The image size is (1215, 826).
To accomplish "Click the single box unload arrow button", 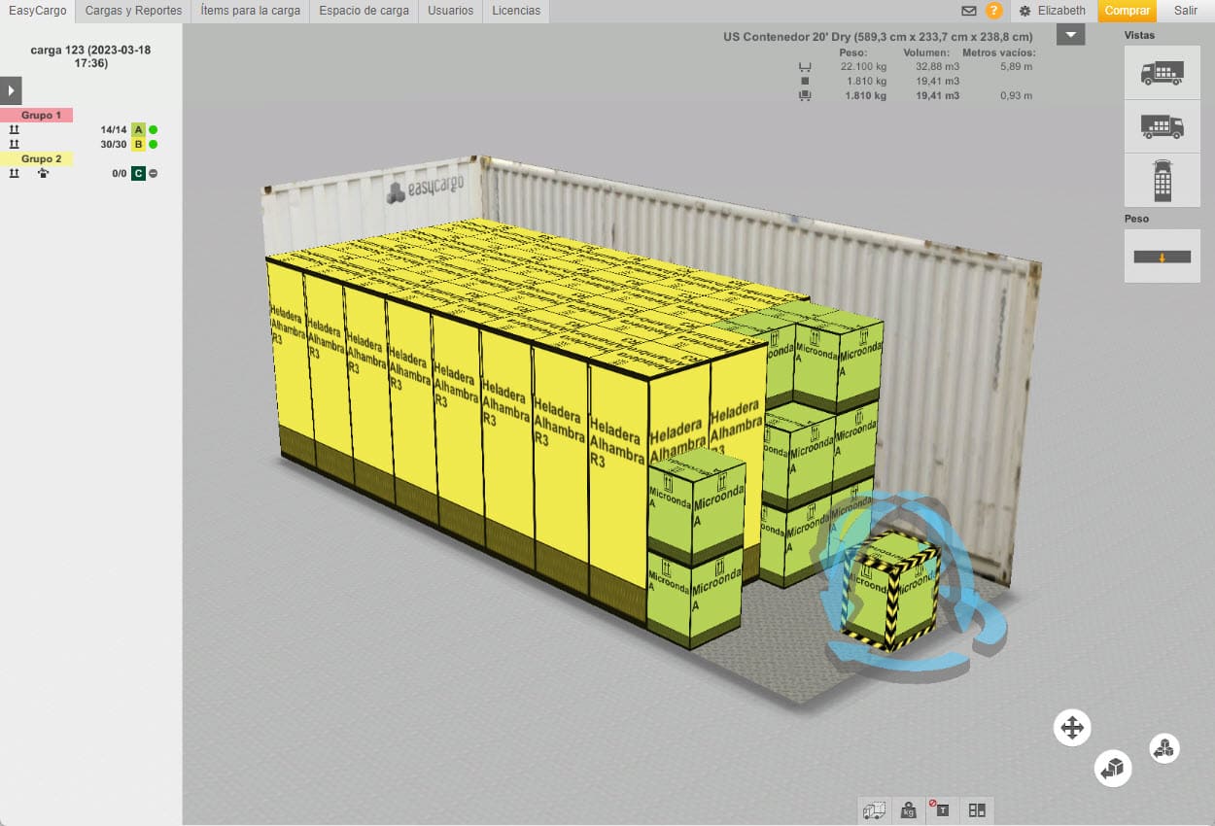I will (1112, 768).
